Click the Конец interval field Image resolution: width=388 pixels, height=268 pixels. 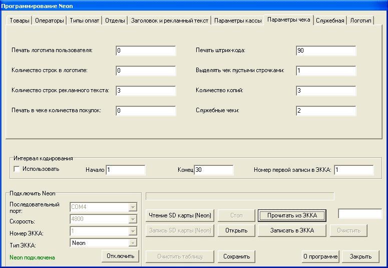coord(214,170)
